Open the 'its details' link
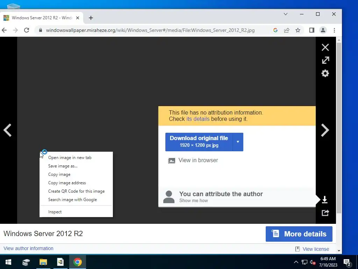This screenshot has width=358, height=269. (198, 119)
